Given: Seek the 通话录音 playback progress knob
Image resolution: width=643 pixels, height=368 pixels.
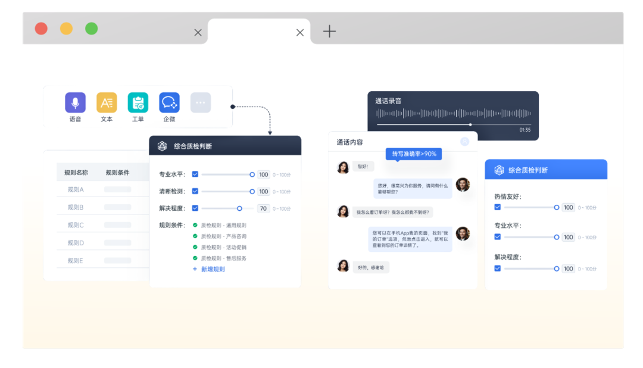Looking at the screenshot, I should click(470, 124).
